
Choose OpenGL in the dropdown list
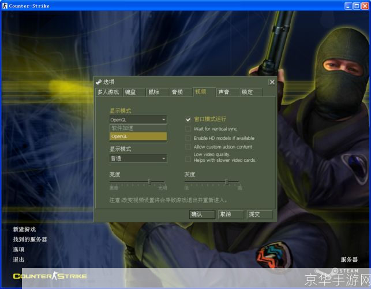click(x=138, y=136)
